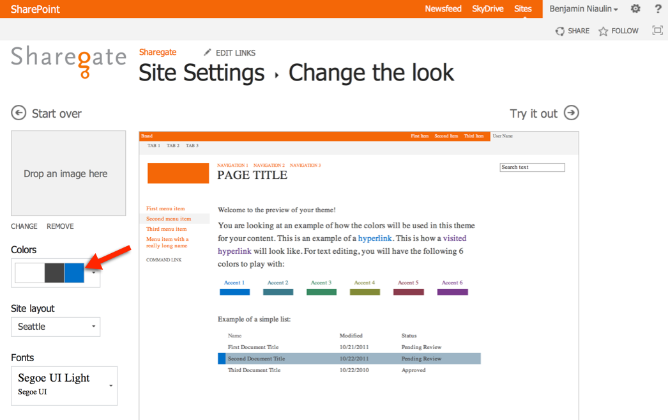Click 'NAVIGATION 1' in preview
Viewport: 668px width, 420px height.
[x=232, y=165]
